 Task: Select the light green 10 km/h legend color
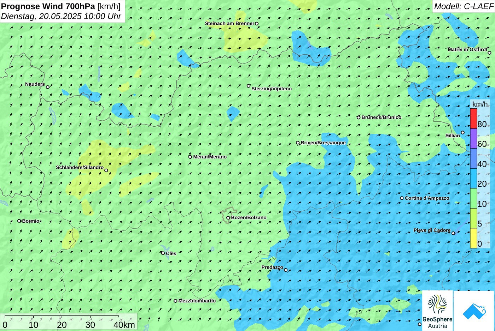[x=473, y=198]
